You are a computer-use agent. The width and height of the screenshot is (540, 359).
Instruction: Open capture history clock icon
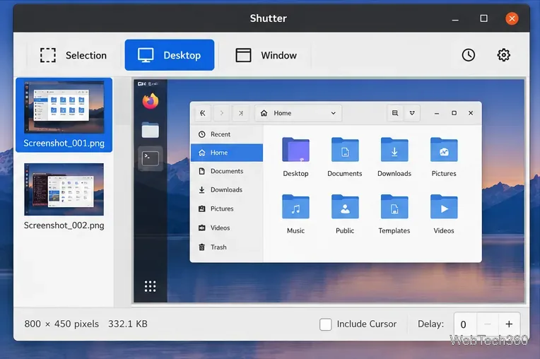tap(469, 55)
